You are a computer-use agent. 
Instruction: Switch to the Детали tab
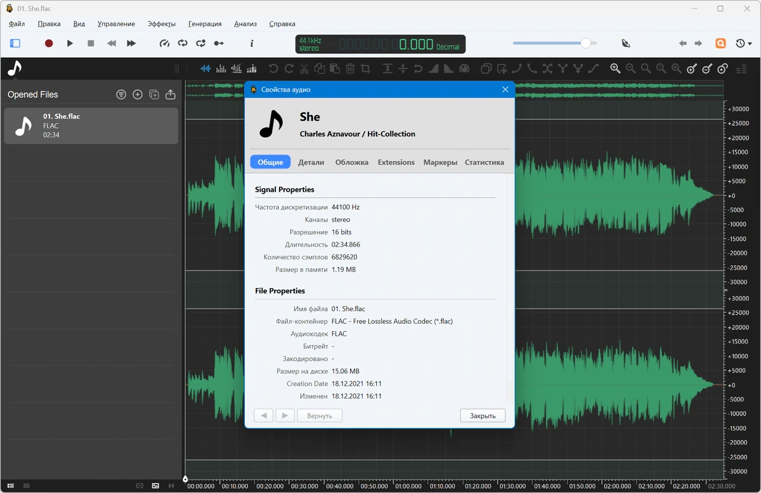coord(311,162)
